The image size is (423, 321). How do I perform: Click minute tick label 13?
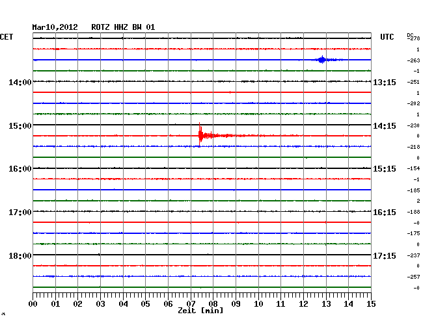coord(326,303)
